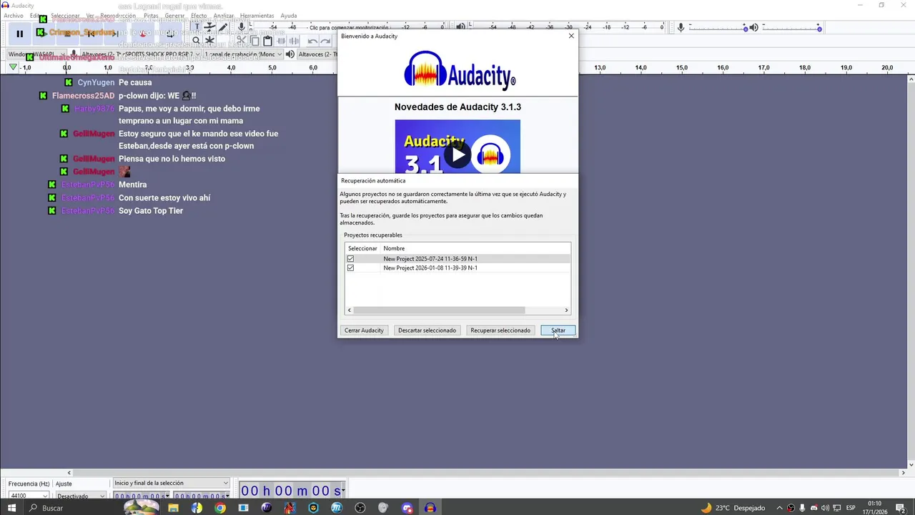Click the Cut scissors icon
The width and height of the screenshot is (915, 515).
pos(242,41)
